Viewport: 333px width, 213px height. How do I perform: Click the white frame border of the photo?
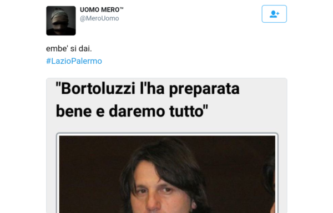click(x=167, y=134)
